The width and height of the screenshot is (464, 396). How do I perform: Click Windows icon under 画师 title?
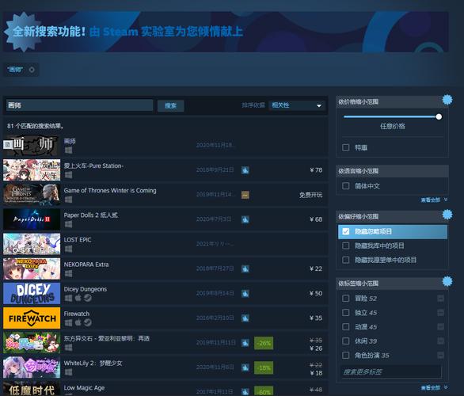pyautogui.click(x=68, y=150)
